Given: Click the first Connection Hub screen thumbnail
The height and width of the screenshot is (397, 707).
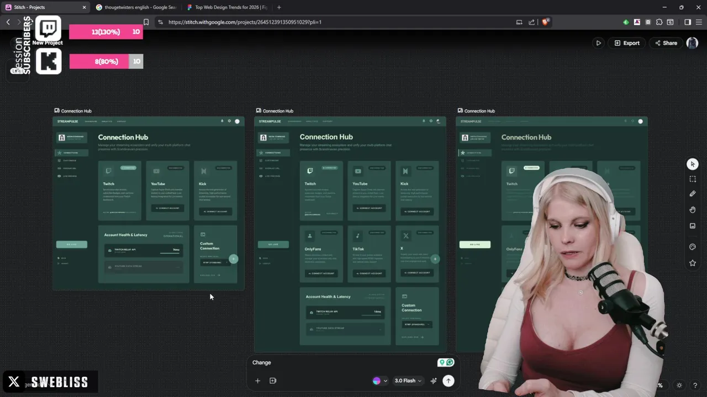Looking at the screenshot, I should (149, 203).
